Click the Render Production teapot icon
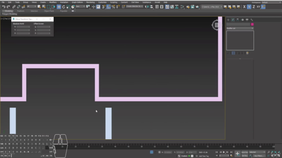This screenshot has width=282, height=158. click(x=197, y=7)
